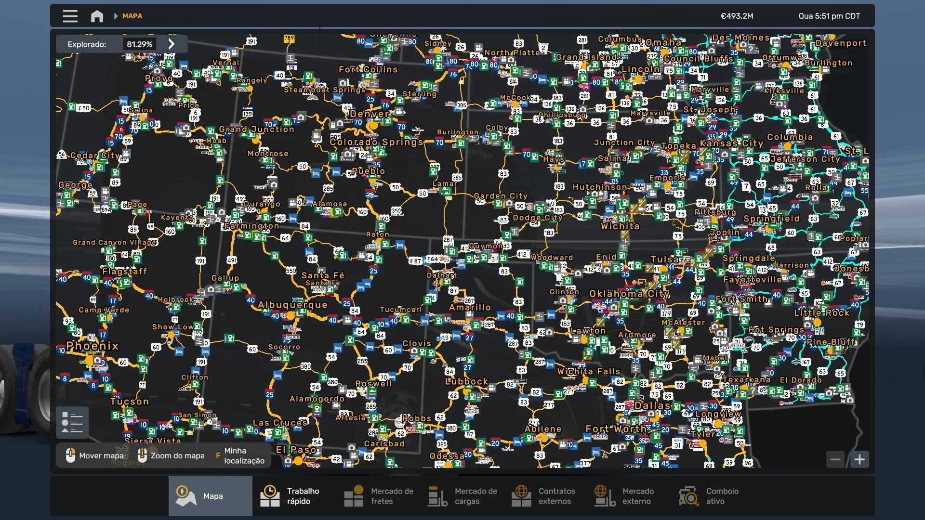Click Oklahoma City on the map

[629, 294]
